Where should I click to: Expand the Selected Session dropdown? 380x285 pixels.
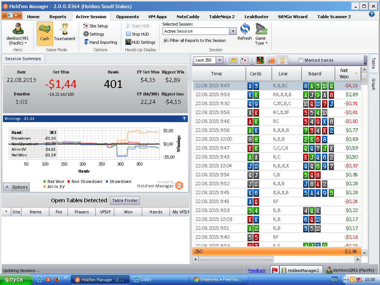pyautogui.click(x=233, y=31)
